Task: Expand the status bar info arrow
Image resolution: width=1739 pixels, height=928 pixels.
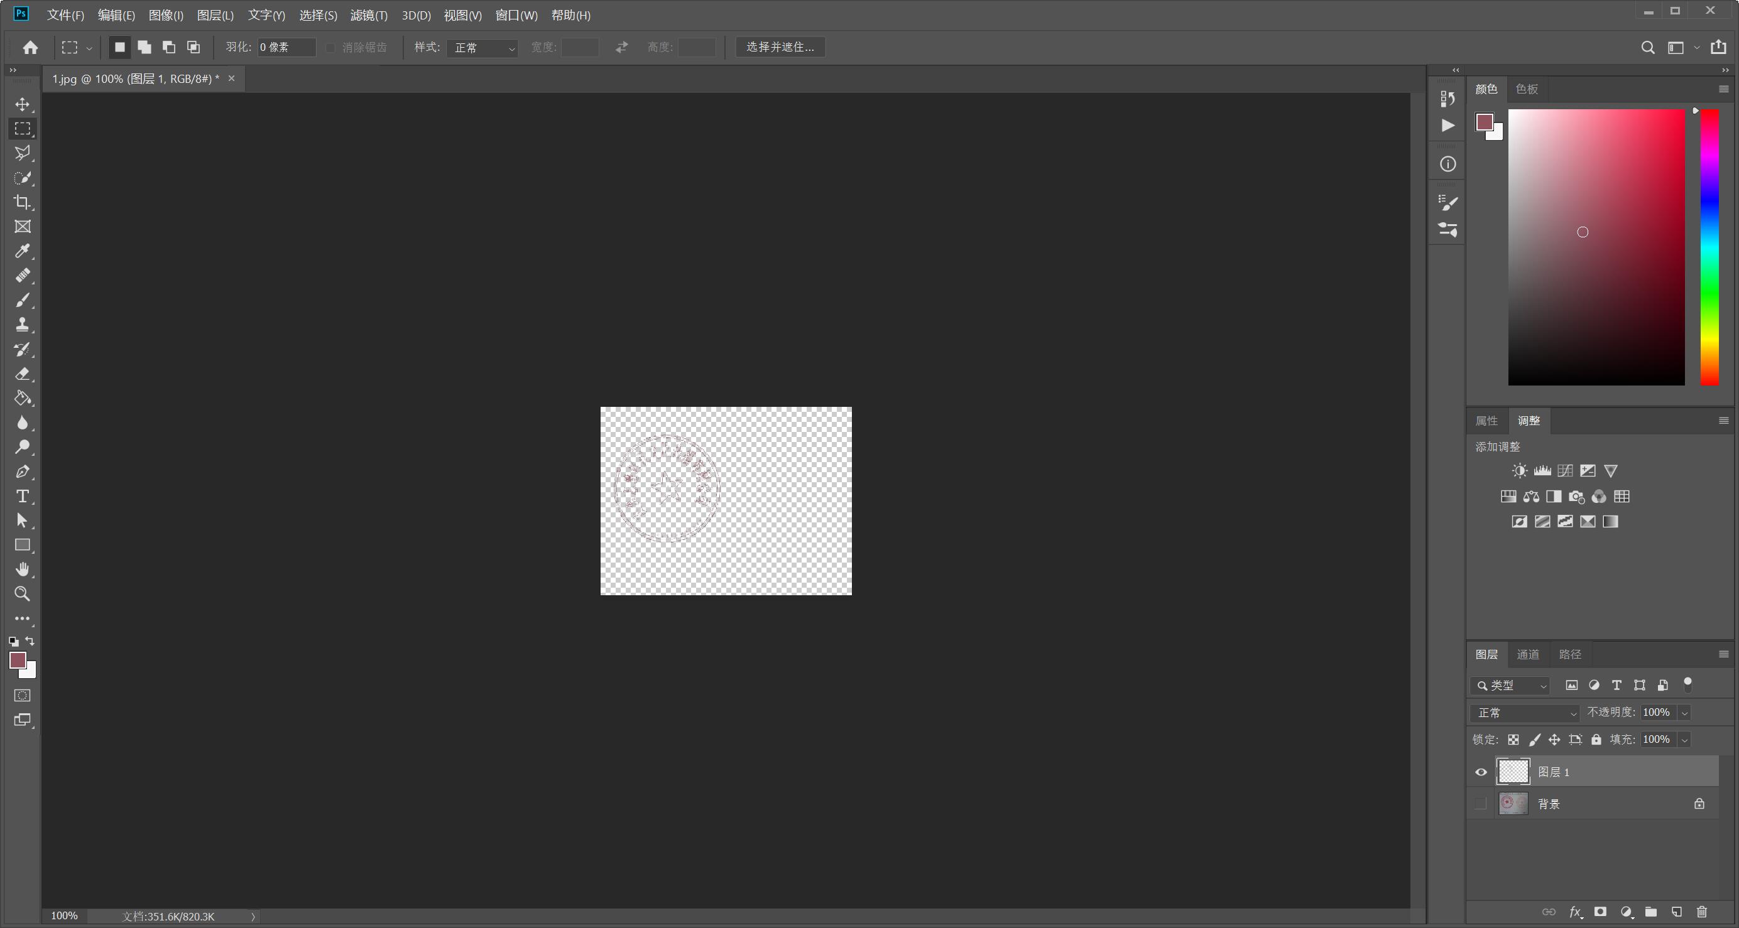Action: point(253,917)
